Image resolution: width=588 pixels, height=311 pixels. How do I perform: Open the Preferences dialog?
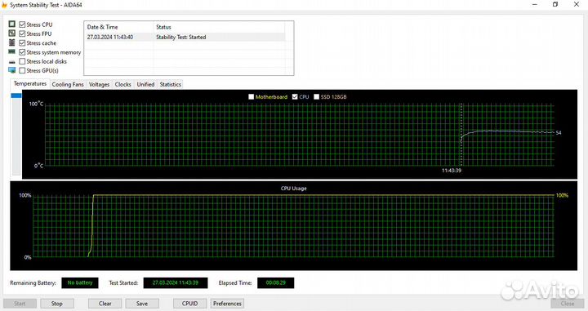[x=227, y=304]
